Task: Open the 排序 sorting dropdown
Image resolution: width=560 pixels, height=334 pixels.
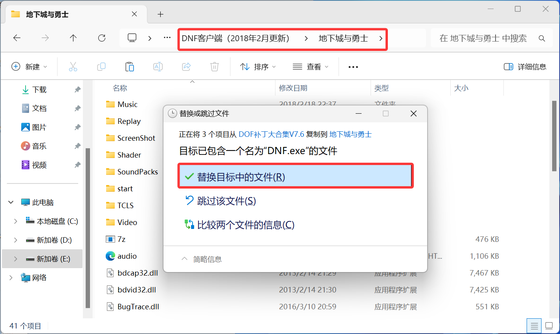Action: (x=258, y=67)
